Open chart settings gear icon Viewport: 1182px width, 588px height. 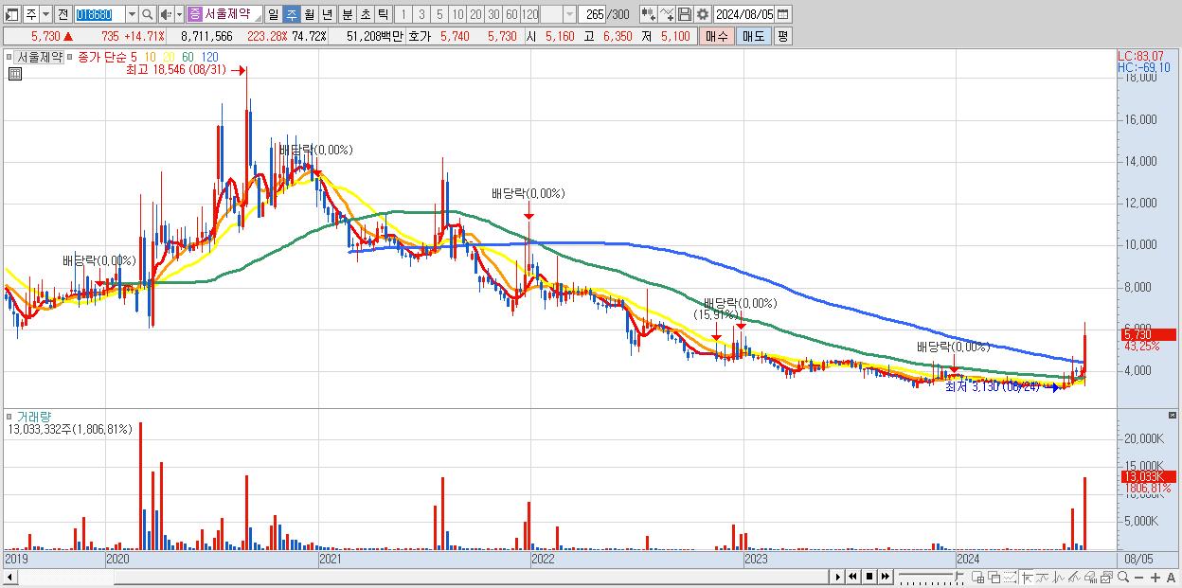pyautogui.click(x=702, y=14)
